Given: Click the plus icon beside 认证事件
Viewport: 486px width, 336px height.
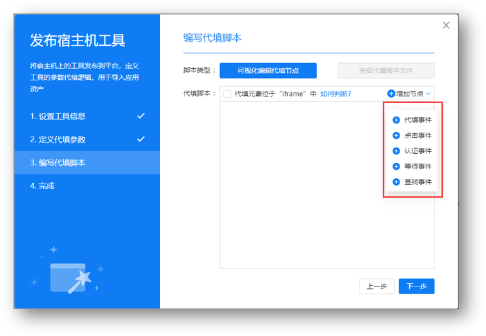Looking at the screenshot, I should pos(396,151).
